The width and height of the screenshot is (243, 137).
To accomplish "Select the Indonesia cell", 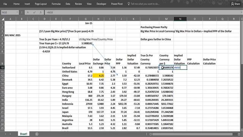I will coord(70,104).
